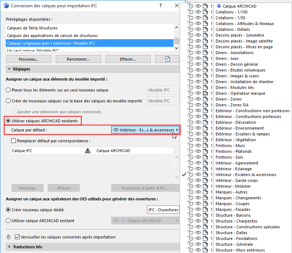Image resolution: width=292 pixels, height=253 pixels.
Task: Click the Effacer... preset button
Action: click(x=128, y=59)
